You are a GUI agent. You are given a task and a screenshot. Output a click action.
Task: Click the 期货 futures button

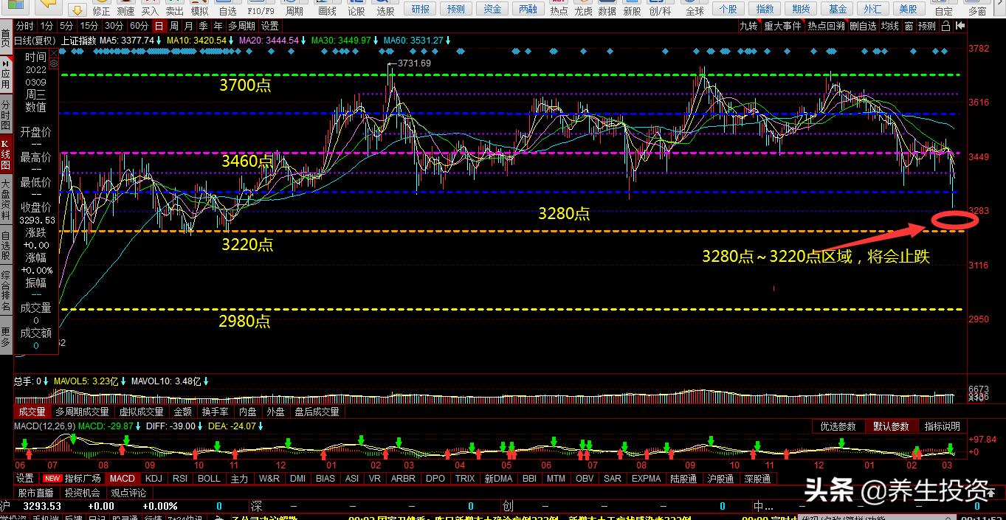point(801,9)
